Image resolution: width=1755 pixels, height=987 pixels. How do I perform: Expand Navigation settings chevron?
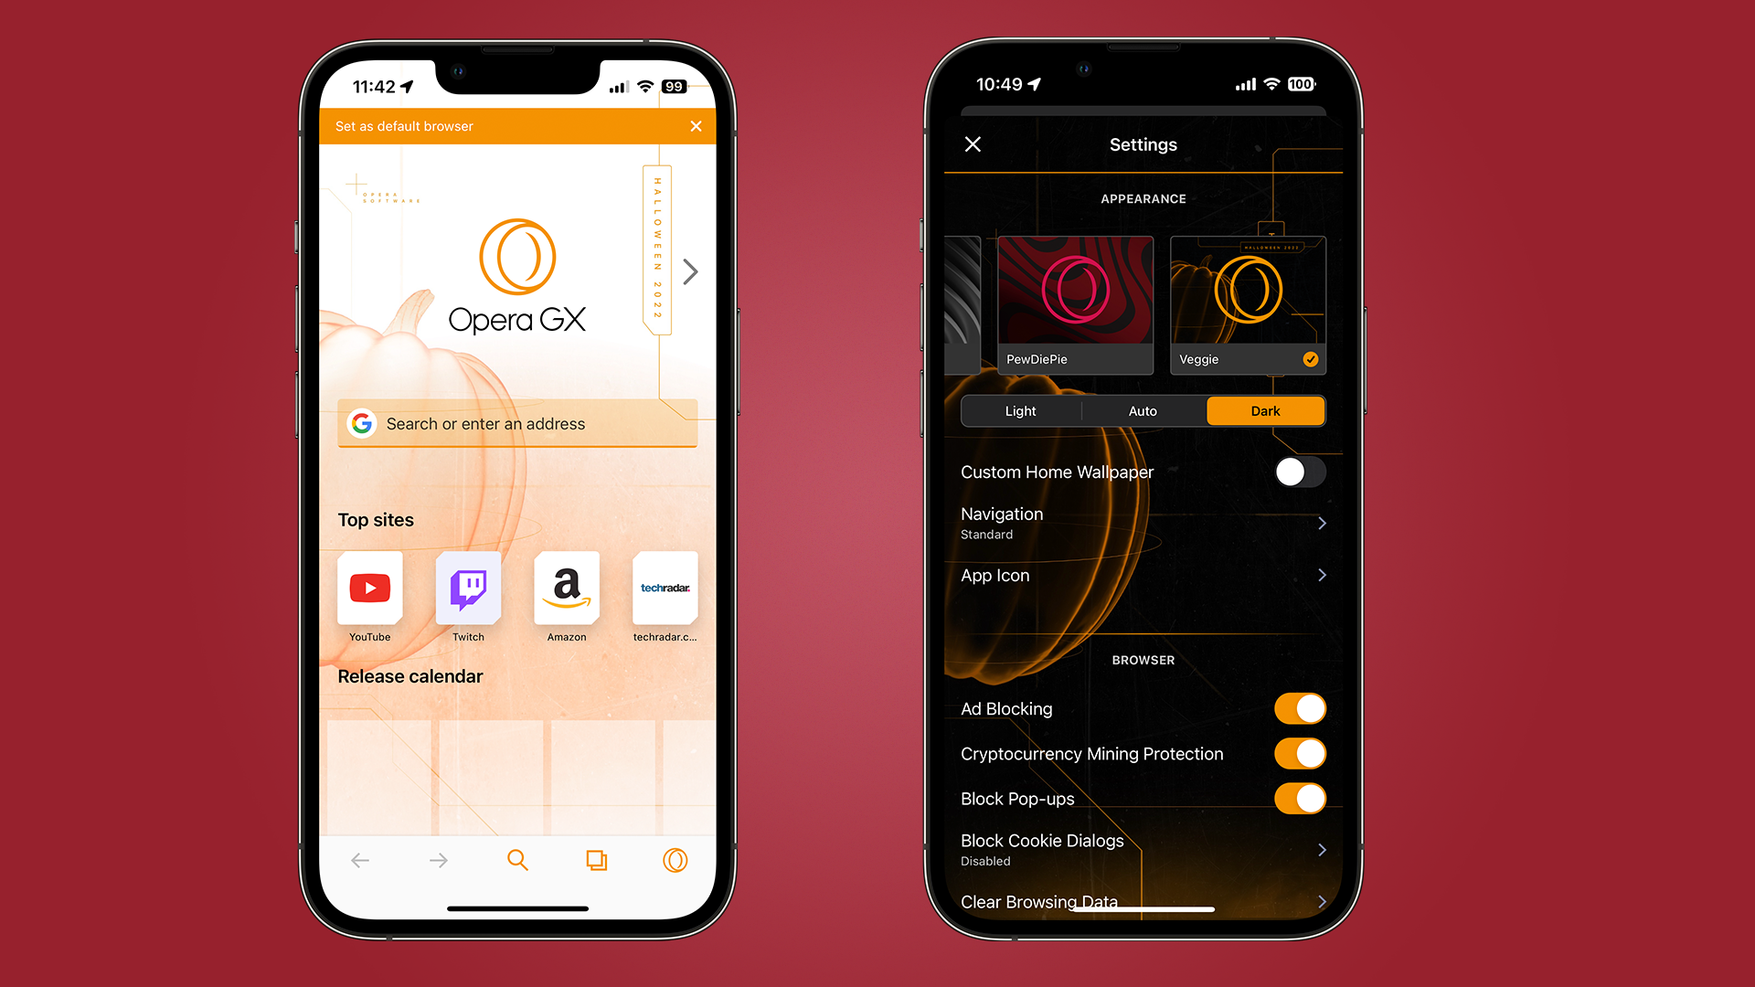(x=1321, y=523)
